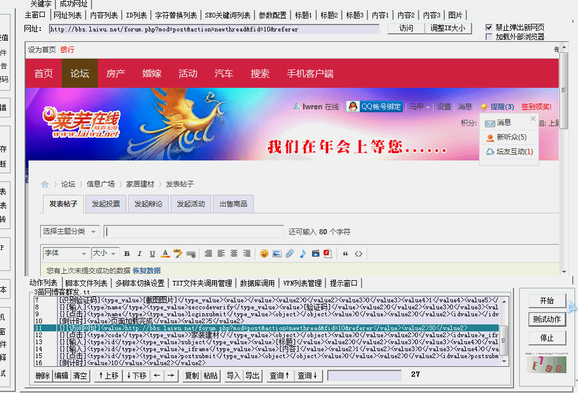
Task: Select action row 15 postsubmit click
Action: [x=266, y=356]
